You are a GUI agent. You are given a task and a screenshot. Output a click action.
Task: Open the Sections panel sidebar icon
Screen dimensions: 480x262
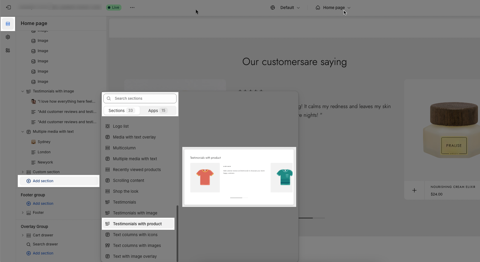8,24
